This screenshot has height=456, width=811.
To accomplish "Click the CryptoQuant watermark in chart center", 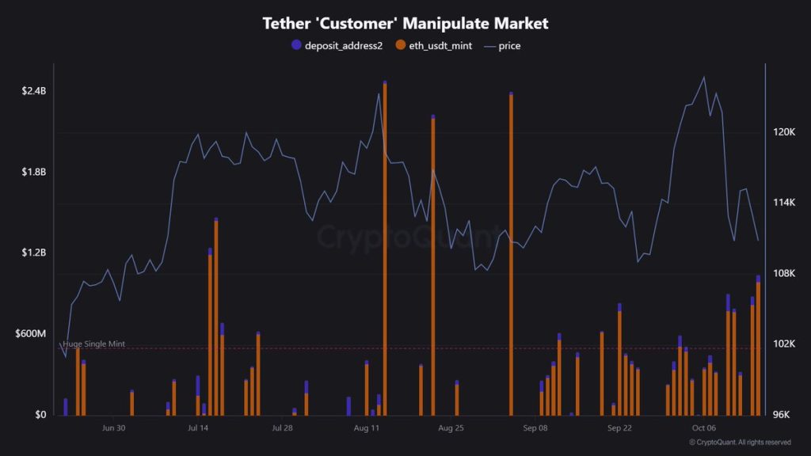I will tap(405, 235).
